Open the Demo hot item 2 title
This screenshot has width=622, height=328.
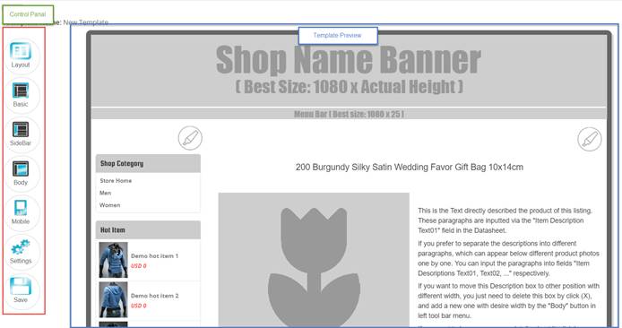pos(155,296)
